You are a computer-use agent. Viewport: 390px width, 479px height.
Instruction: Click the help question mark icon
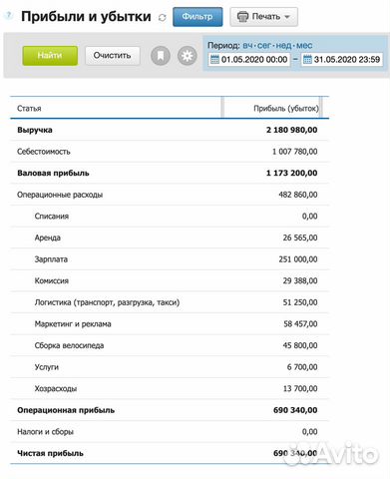tap(8, 15)
